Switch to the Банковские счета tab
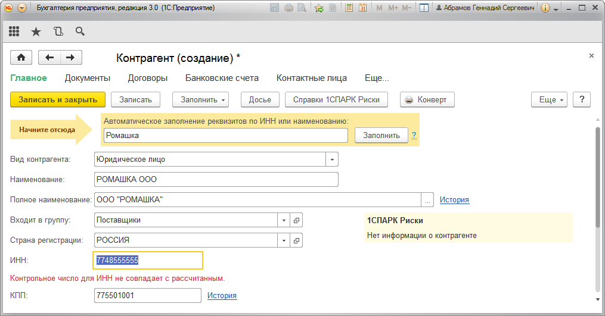This screenshot has width=605, height=316. [x=222, y=78]
